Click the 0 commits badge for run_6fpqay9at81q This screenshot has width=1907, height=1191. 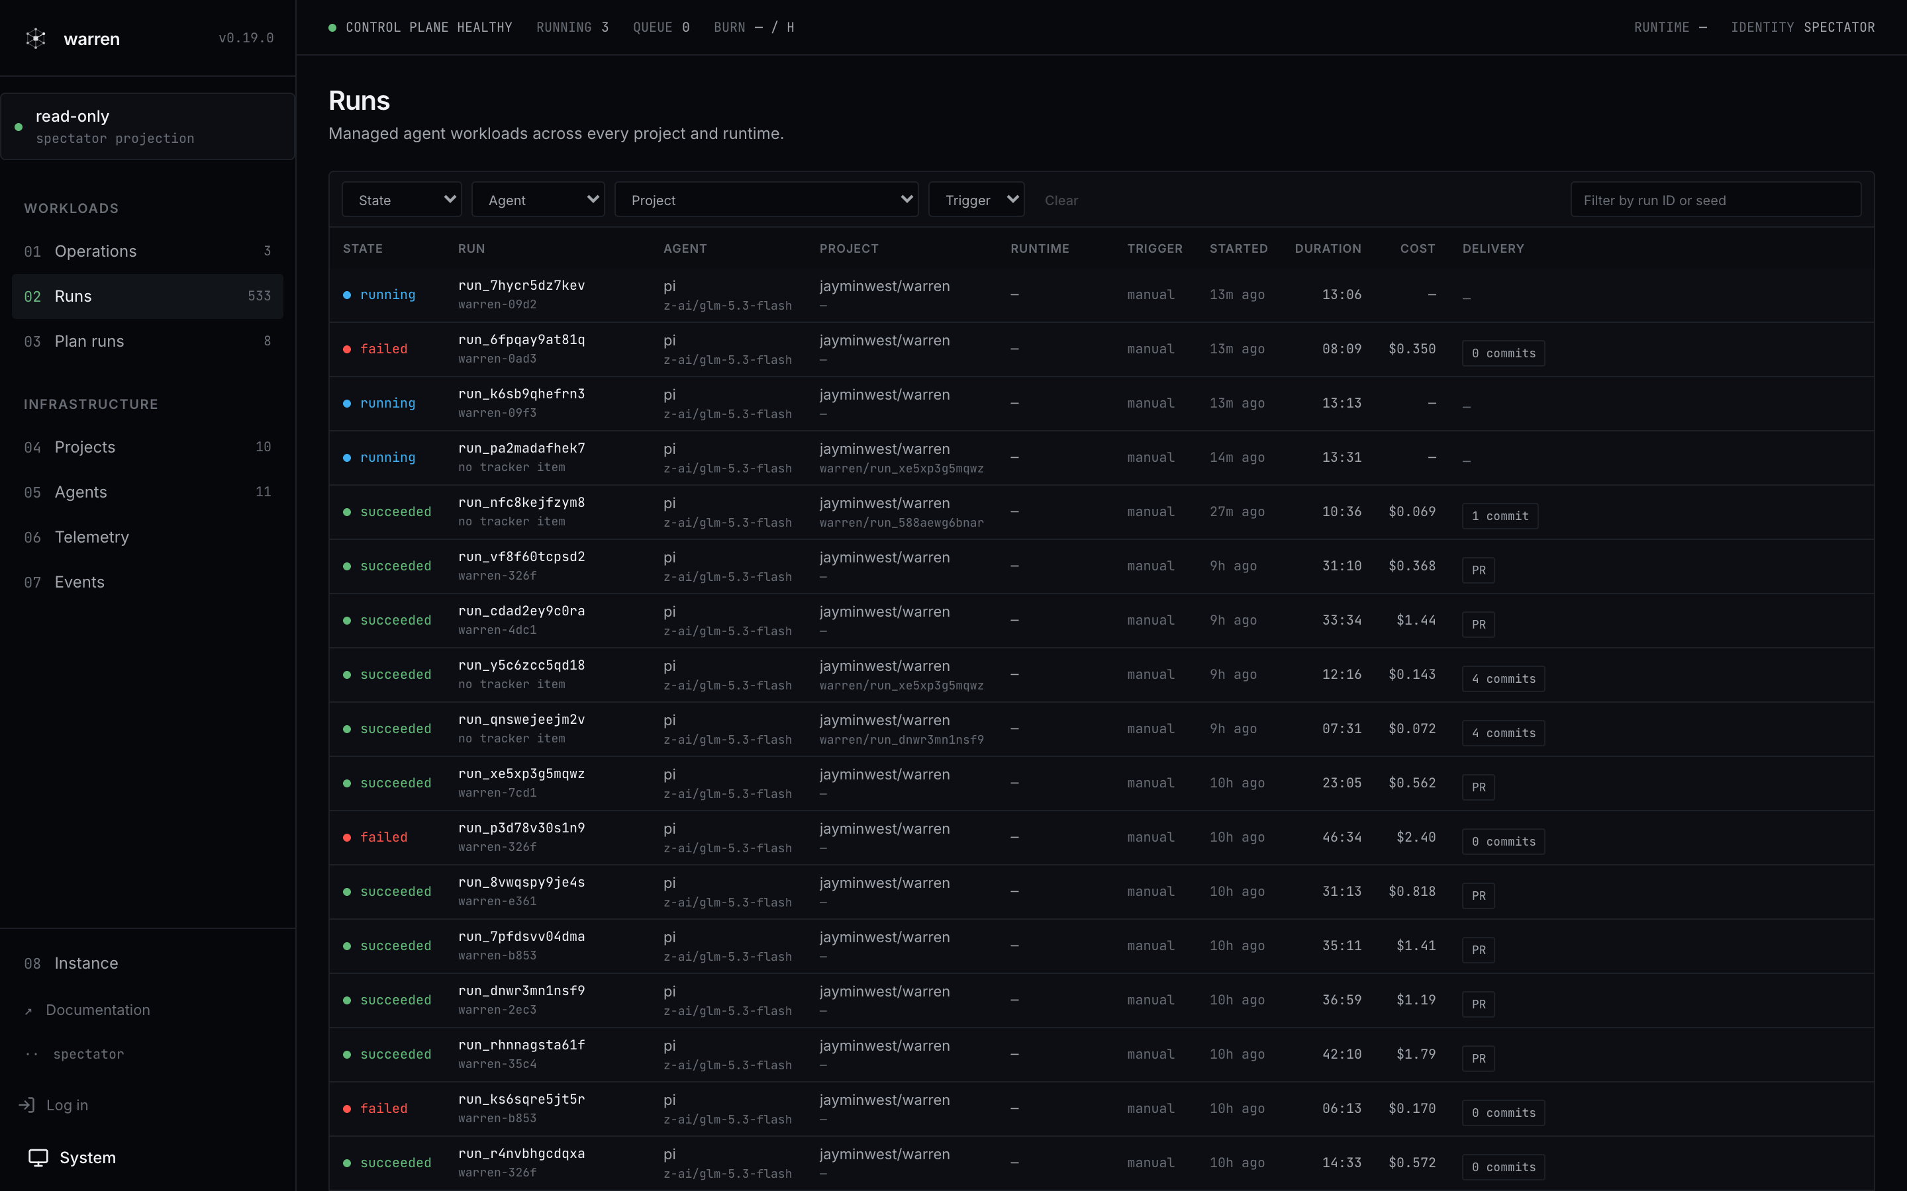1502,354
